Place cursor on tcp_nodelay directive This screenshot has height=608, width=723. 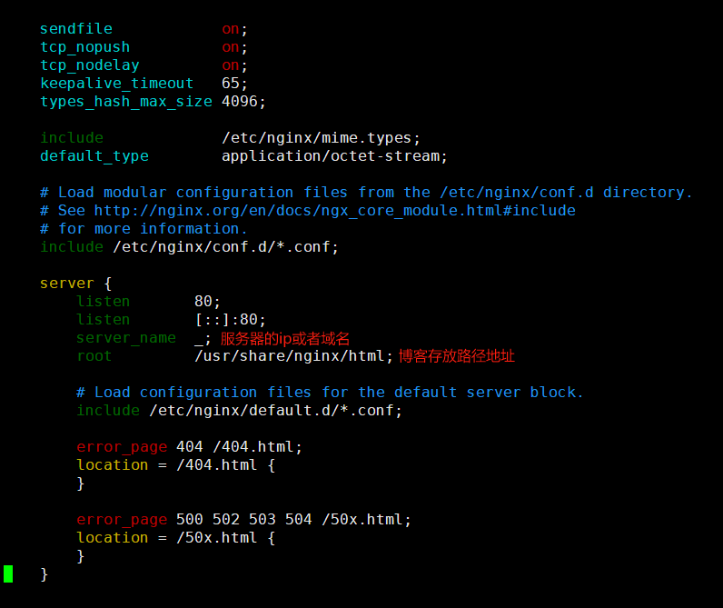click(90, 65)
